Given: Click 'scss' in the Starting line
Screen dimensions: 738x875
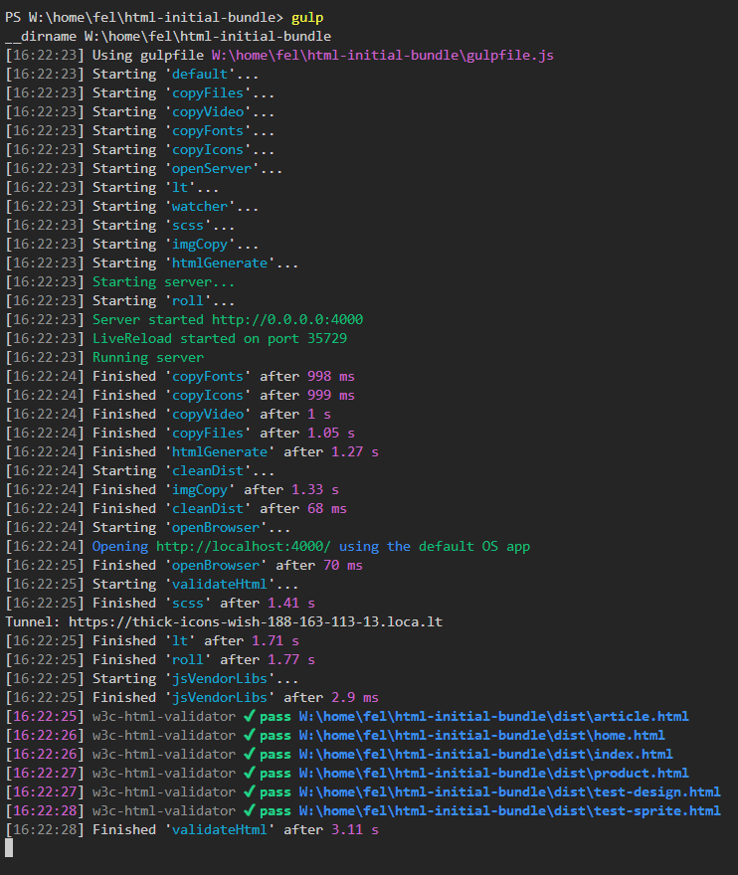Looking at the screenshot, I should pos(188,226).
